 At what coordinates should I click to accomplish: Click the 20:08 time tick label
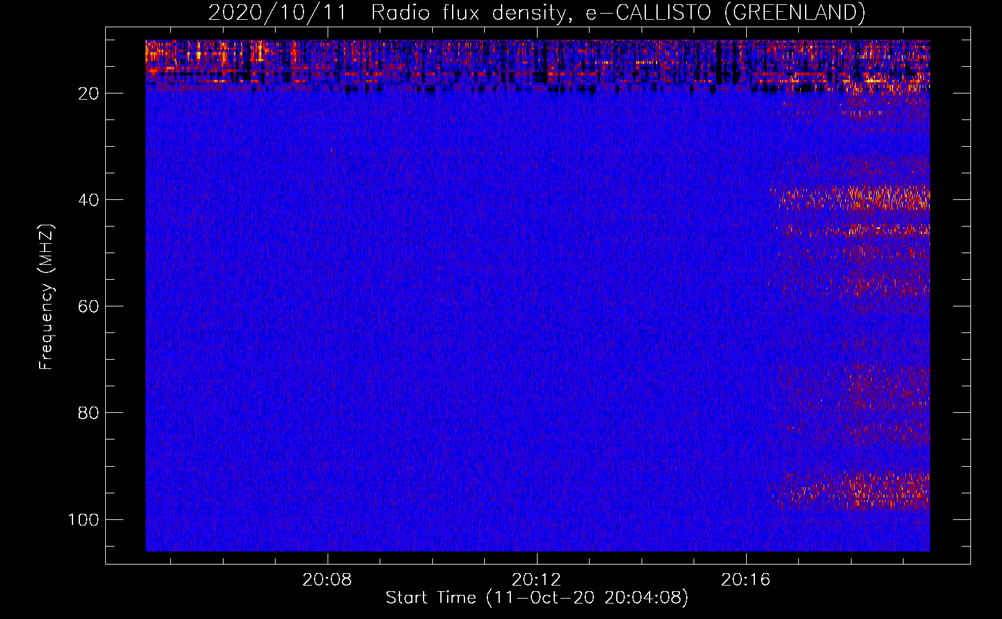click(327, 580)
